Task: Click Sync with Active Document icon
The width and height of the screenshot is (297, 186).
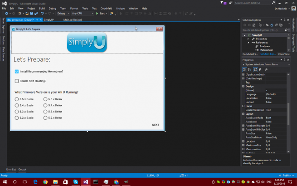Action: (267, 25)
